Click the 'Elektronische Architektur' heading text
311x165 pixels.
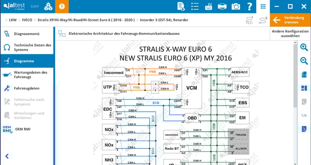[x=124, y=34]
